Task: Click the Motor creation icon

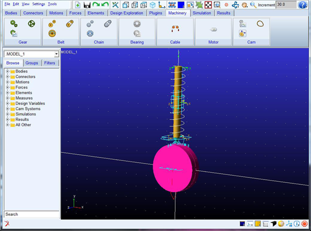Action: (213, 30)
